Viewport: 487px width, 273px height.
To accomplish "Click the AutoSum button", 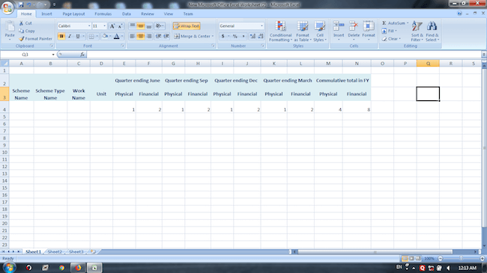I will click(x=394, y=23).
